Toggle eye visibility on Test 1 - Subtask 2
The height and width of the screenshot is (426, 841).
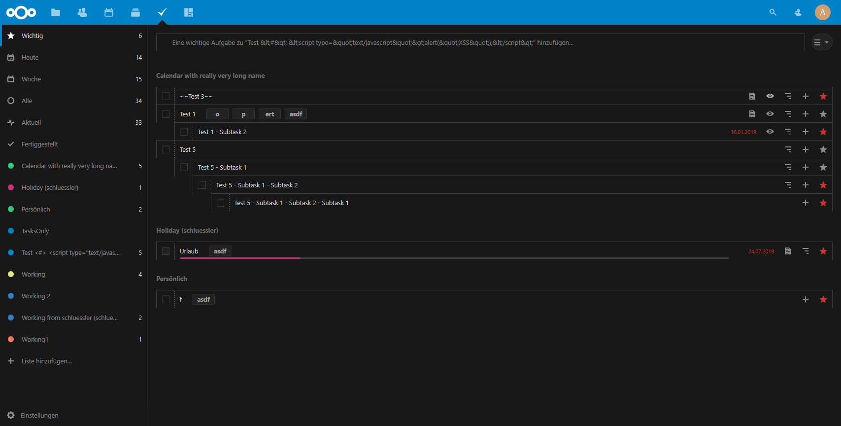[x=770, y=132]
